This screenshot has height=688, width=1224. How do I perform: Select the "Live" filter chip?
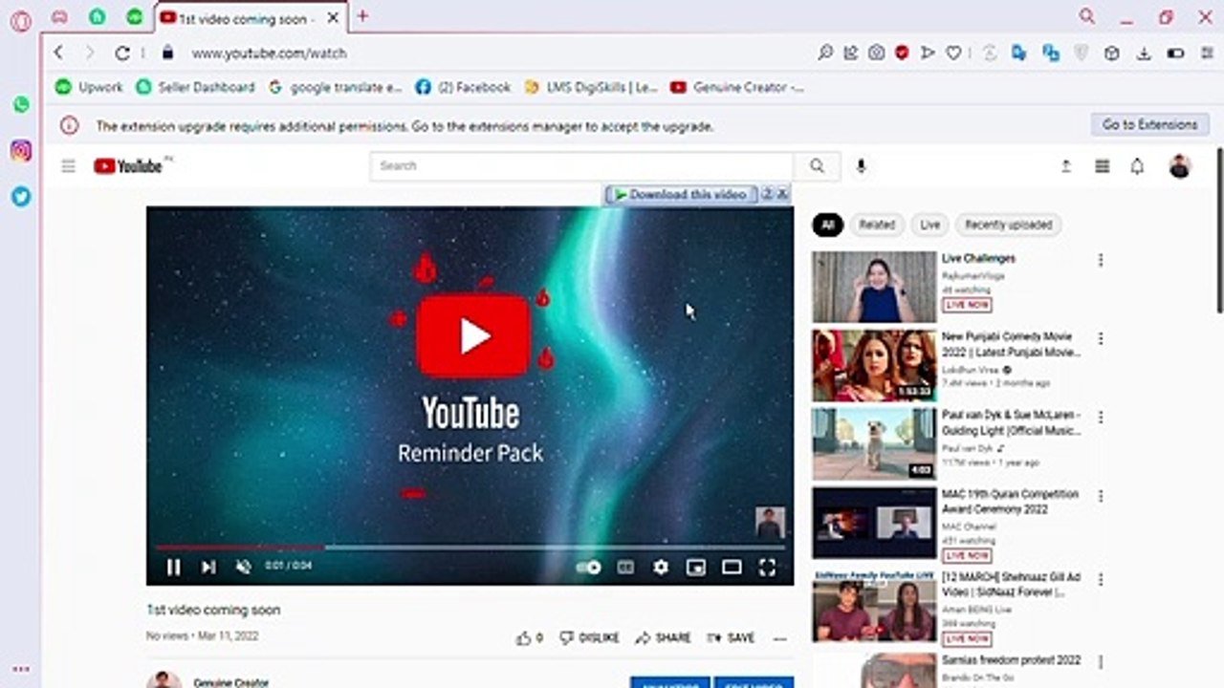click(929, 225)
